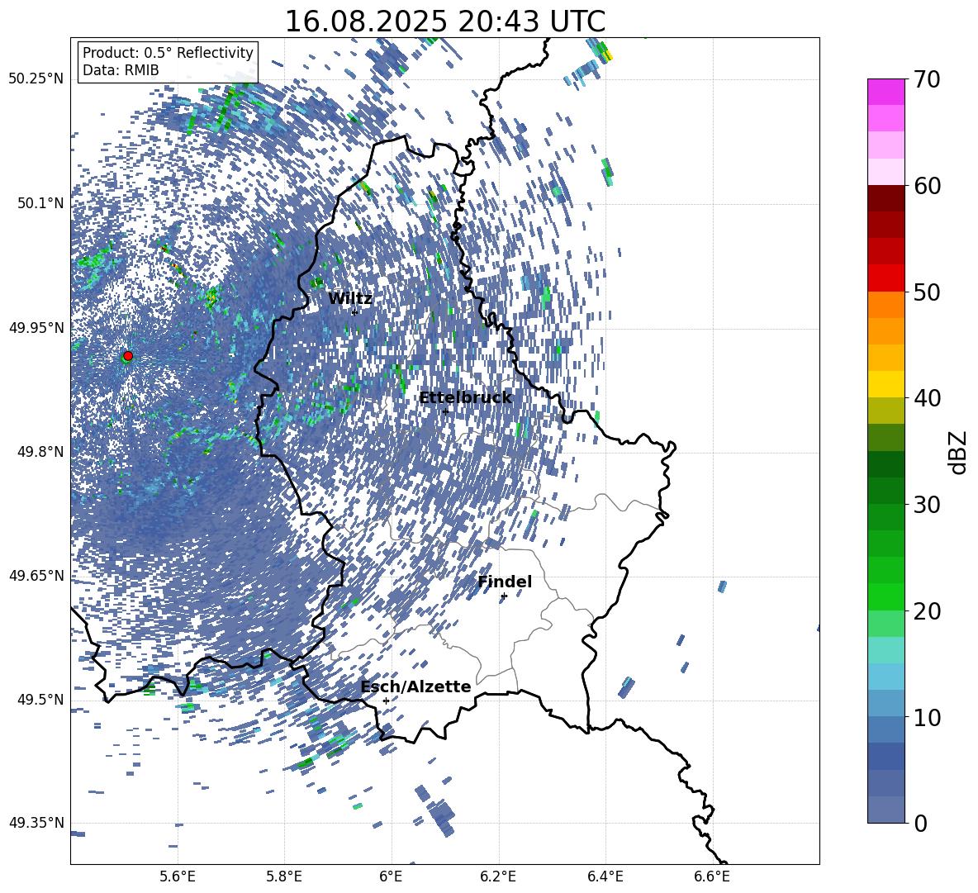Click the 50.25°N latitude label
Screen dimensions: 978x893
point(36,79)
